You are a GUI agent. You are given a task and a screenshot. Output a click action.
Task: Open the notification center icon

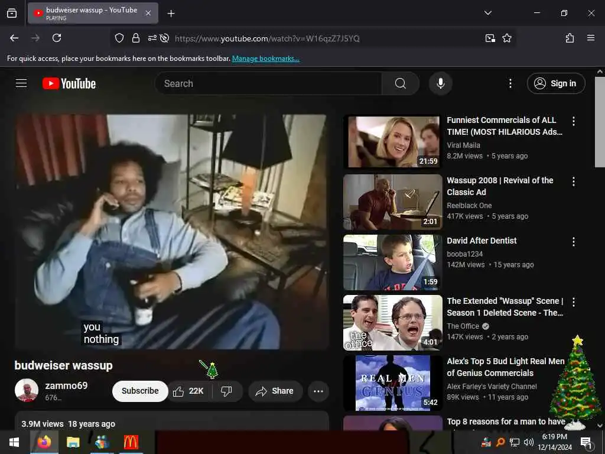coord(586,443)
